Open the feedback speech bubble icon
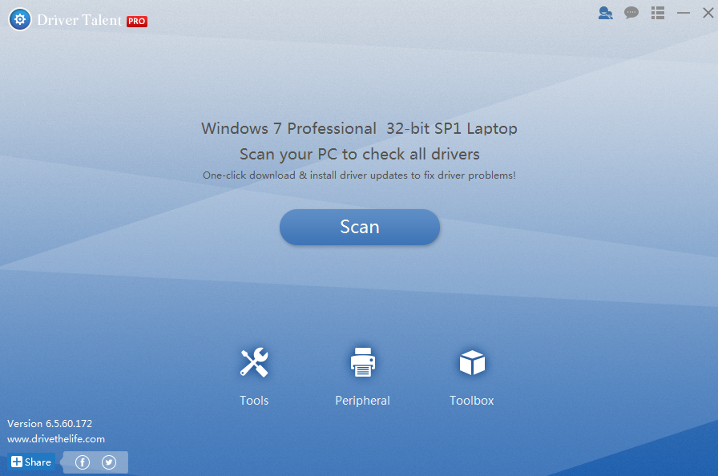The image size is (718, 476). 631,13
